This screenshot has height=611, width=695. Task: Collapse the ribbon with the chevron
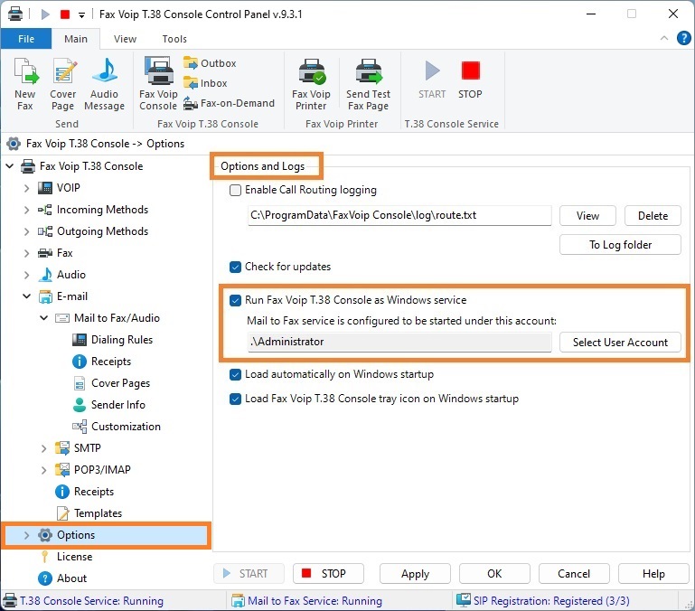click(x=664, y=38)
